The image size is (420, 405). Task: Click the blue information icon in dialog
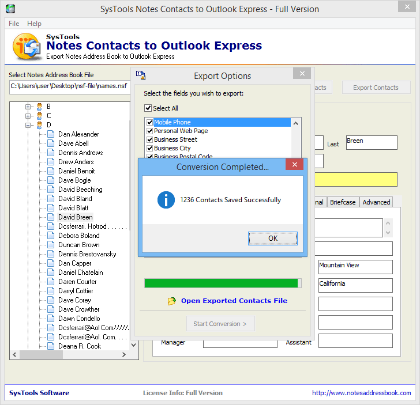tap(166, 200)
